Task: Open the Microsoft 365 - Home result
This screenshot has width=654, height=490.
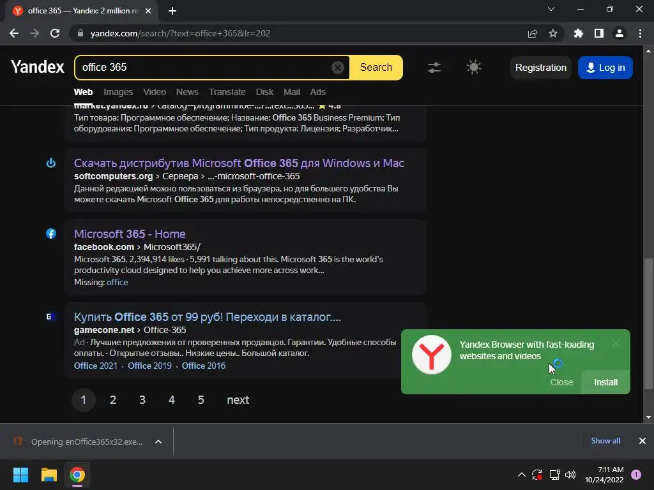Action: click(x=130, y=234)
